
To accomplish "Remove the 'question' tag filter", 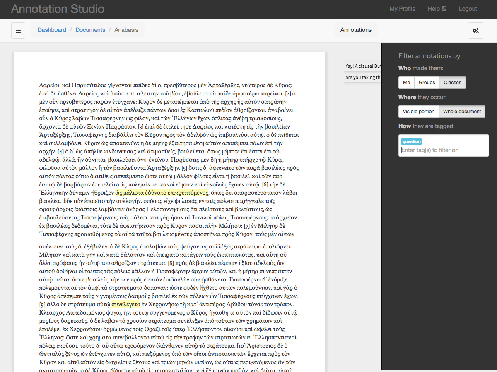I will [411, 141].
